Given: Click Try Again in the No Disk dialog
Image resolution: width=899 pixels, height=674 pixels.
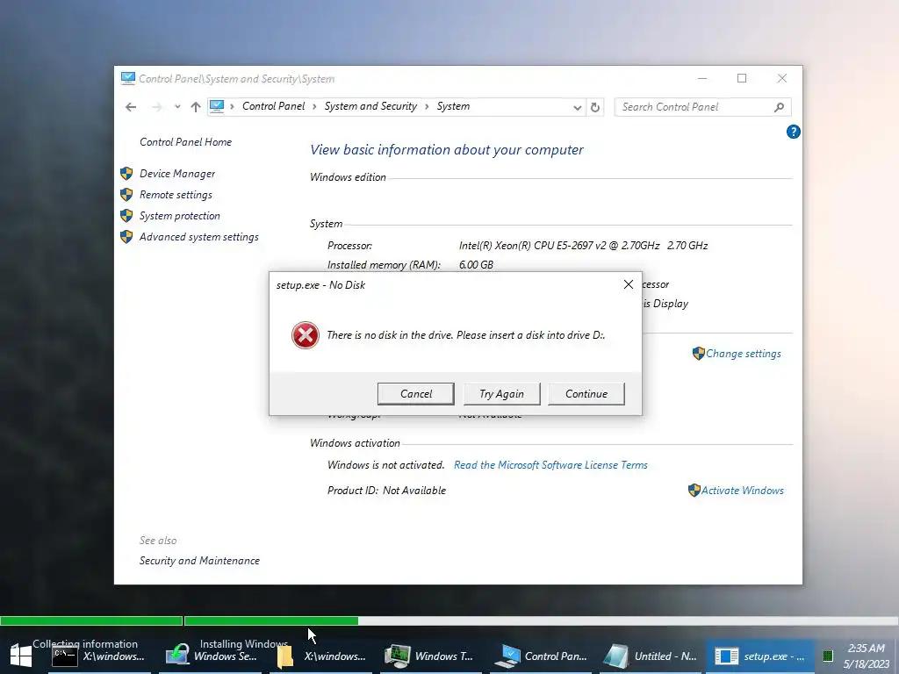Looking at the screenshot, I should coord(501,394).
